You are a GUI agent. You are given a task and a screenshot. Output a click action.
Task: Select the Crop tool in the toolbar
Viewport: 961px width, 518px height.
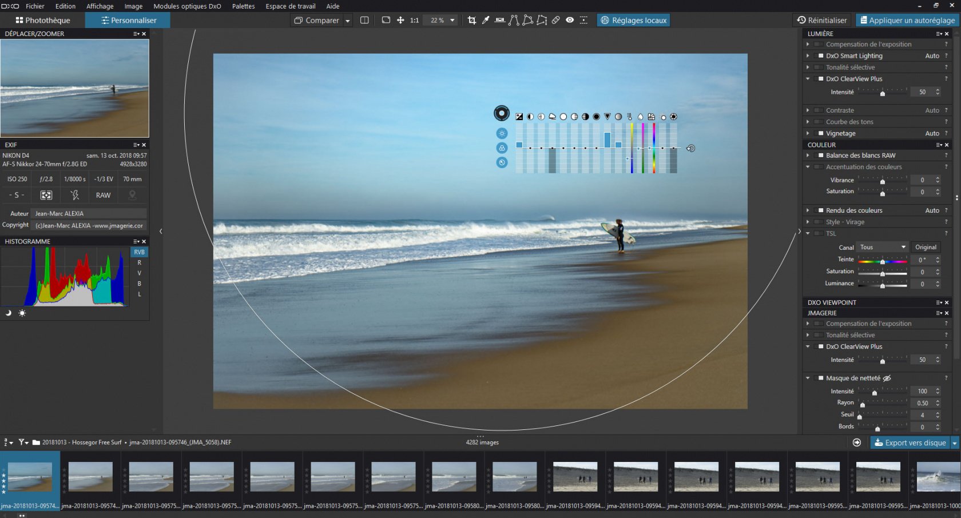tap(472, 20)
